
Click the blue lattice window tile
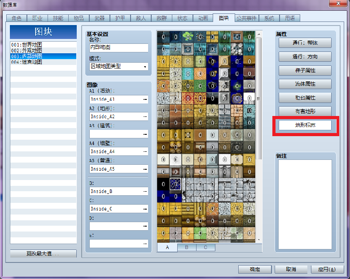[175, 184]
